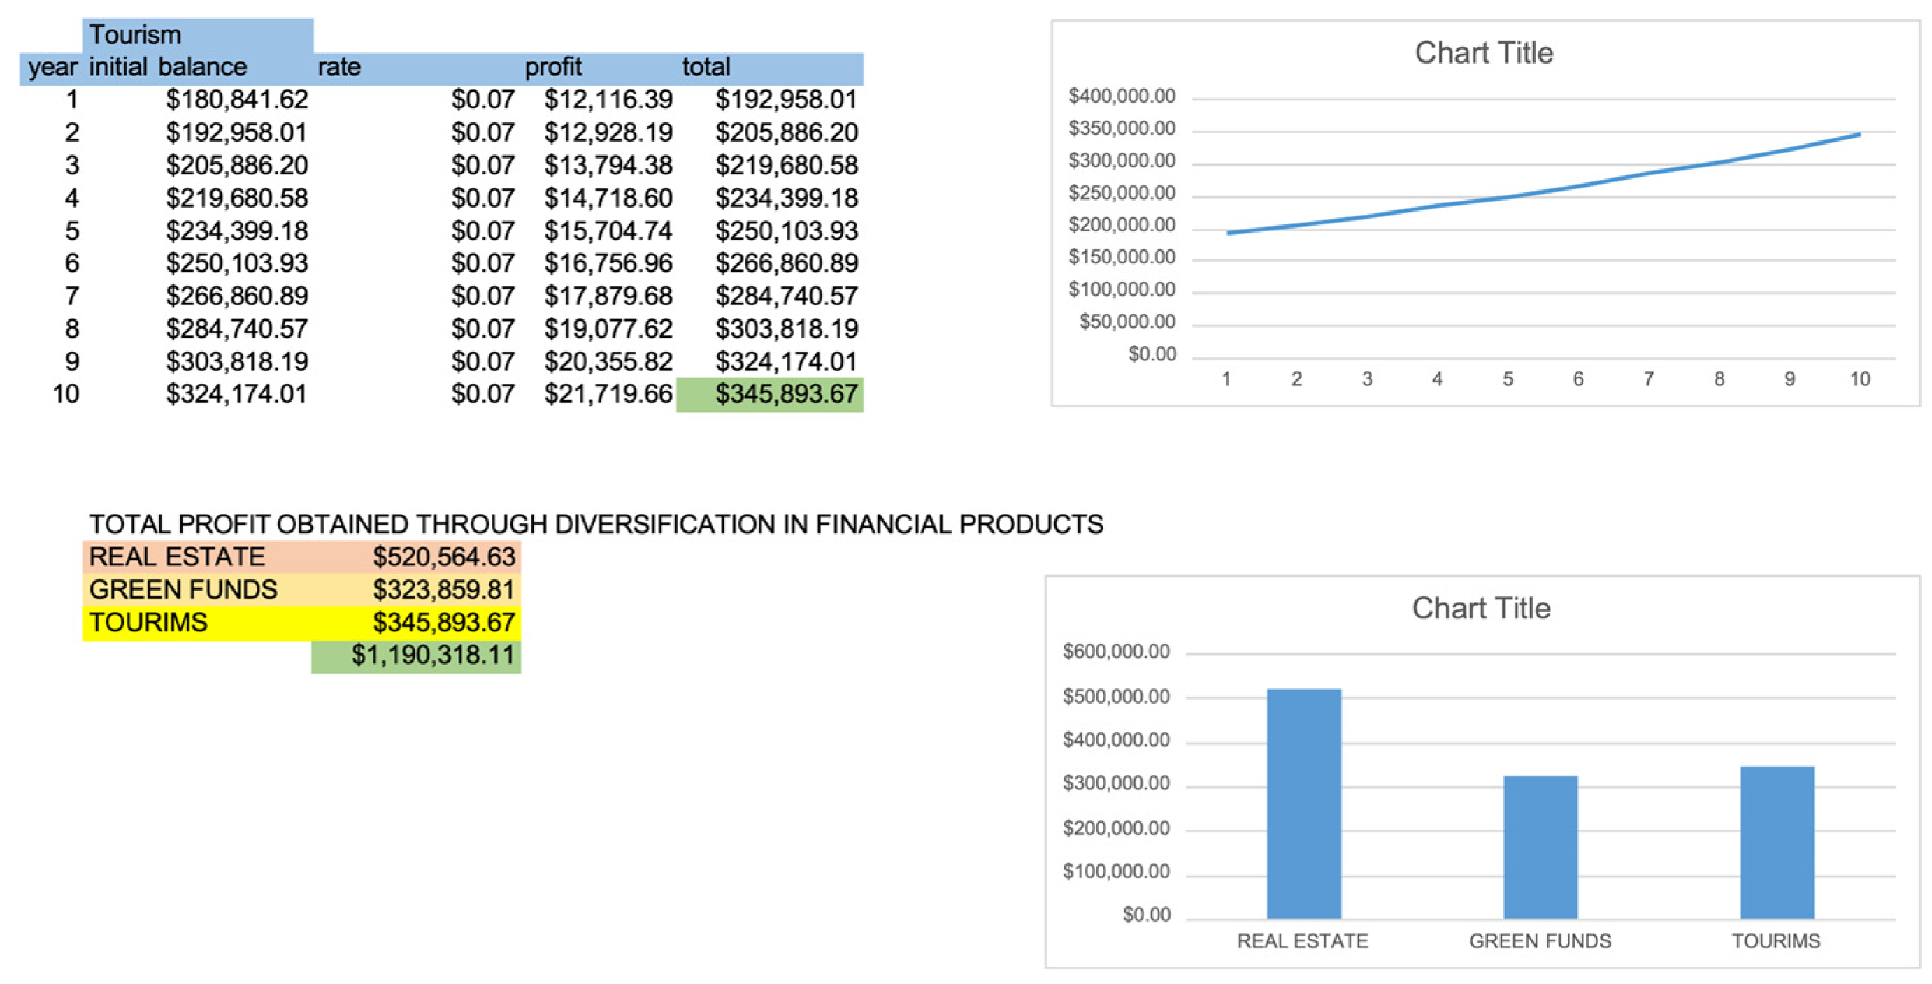This screenshot has width=1932, height=984.
Task: Select profit cell $13,794.38
Action: (608, 166)
